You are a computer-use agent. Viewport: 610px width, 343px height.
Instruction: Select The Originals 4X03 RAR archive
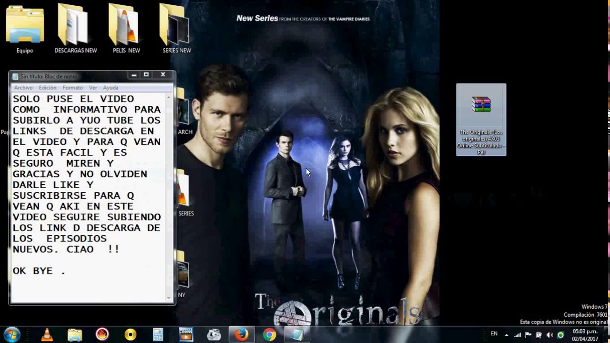481,120
